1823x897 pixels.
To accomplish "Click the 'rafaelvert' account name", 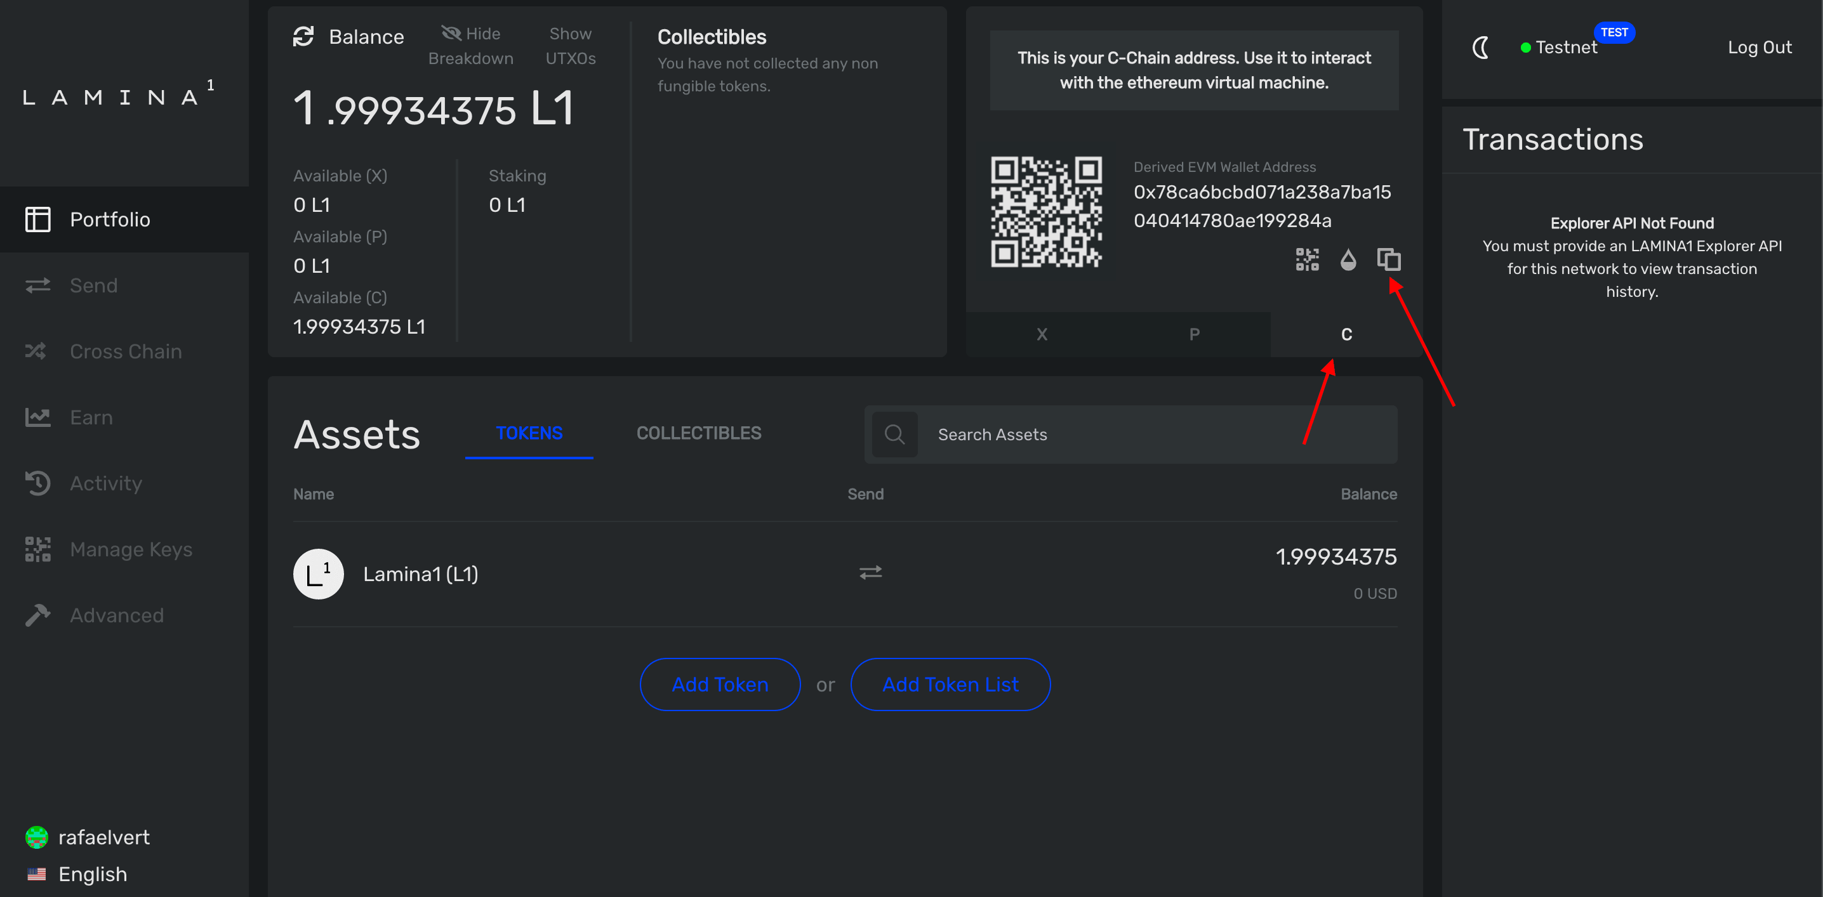I will [x=104, y=837].
